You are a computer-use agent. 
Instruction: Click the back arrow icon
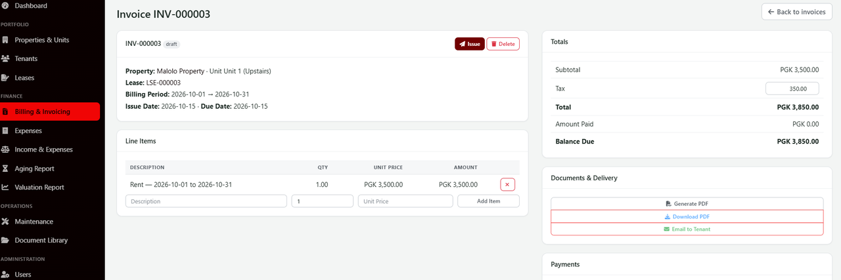[771, 12]
